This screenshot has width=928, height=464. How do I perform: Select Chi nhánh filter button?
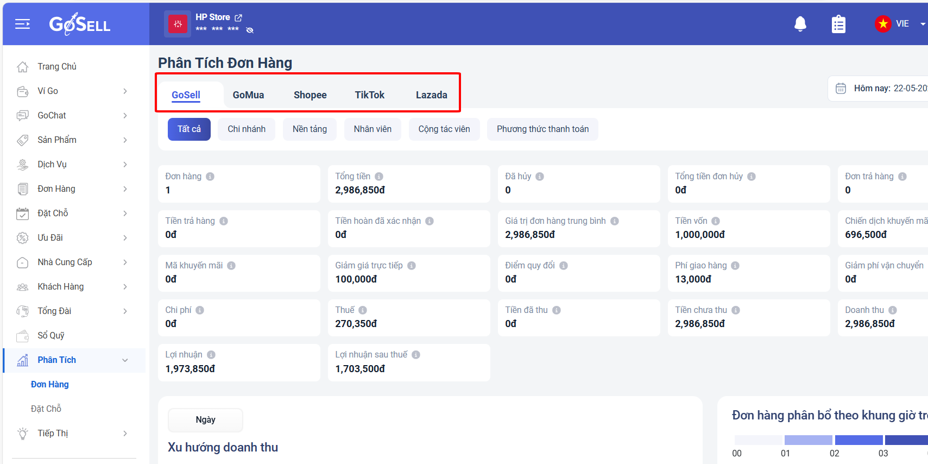[x=247, y=129]
